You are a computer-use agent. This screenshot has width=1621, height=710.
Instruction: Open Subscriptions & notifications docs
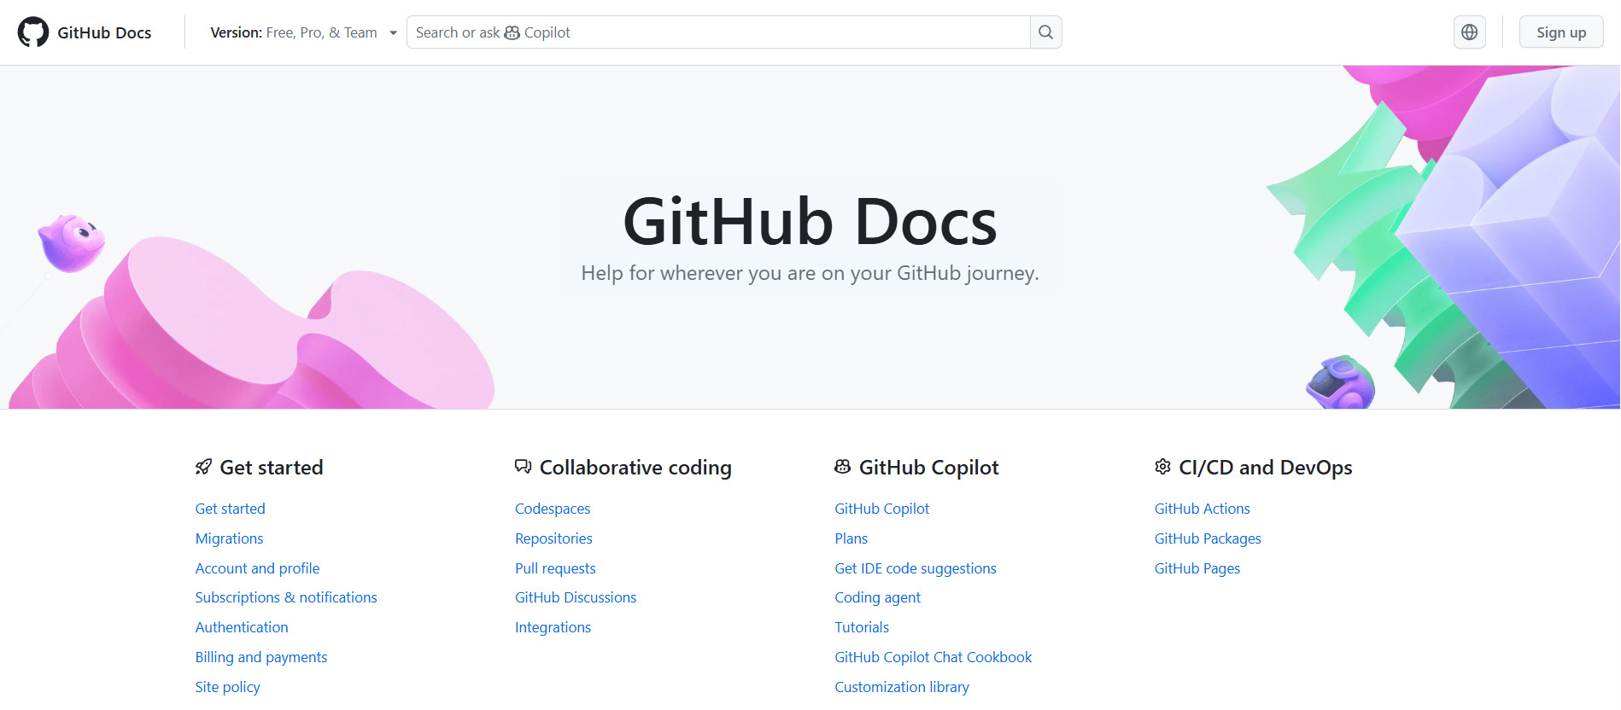pyautogui.click(x=286, y=597)
